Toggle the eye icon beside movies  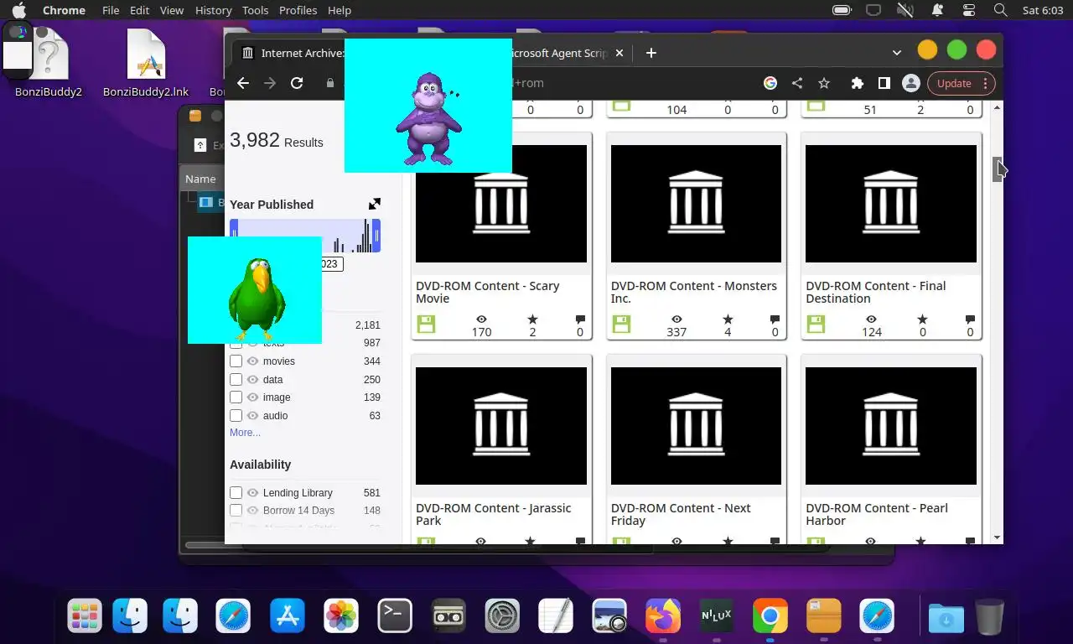252,361
